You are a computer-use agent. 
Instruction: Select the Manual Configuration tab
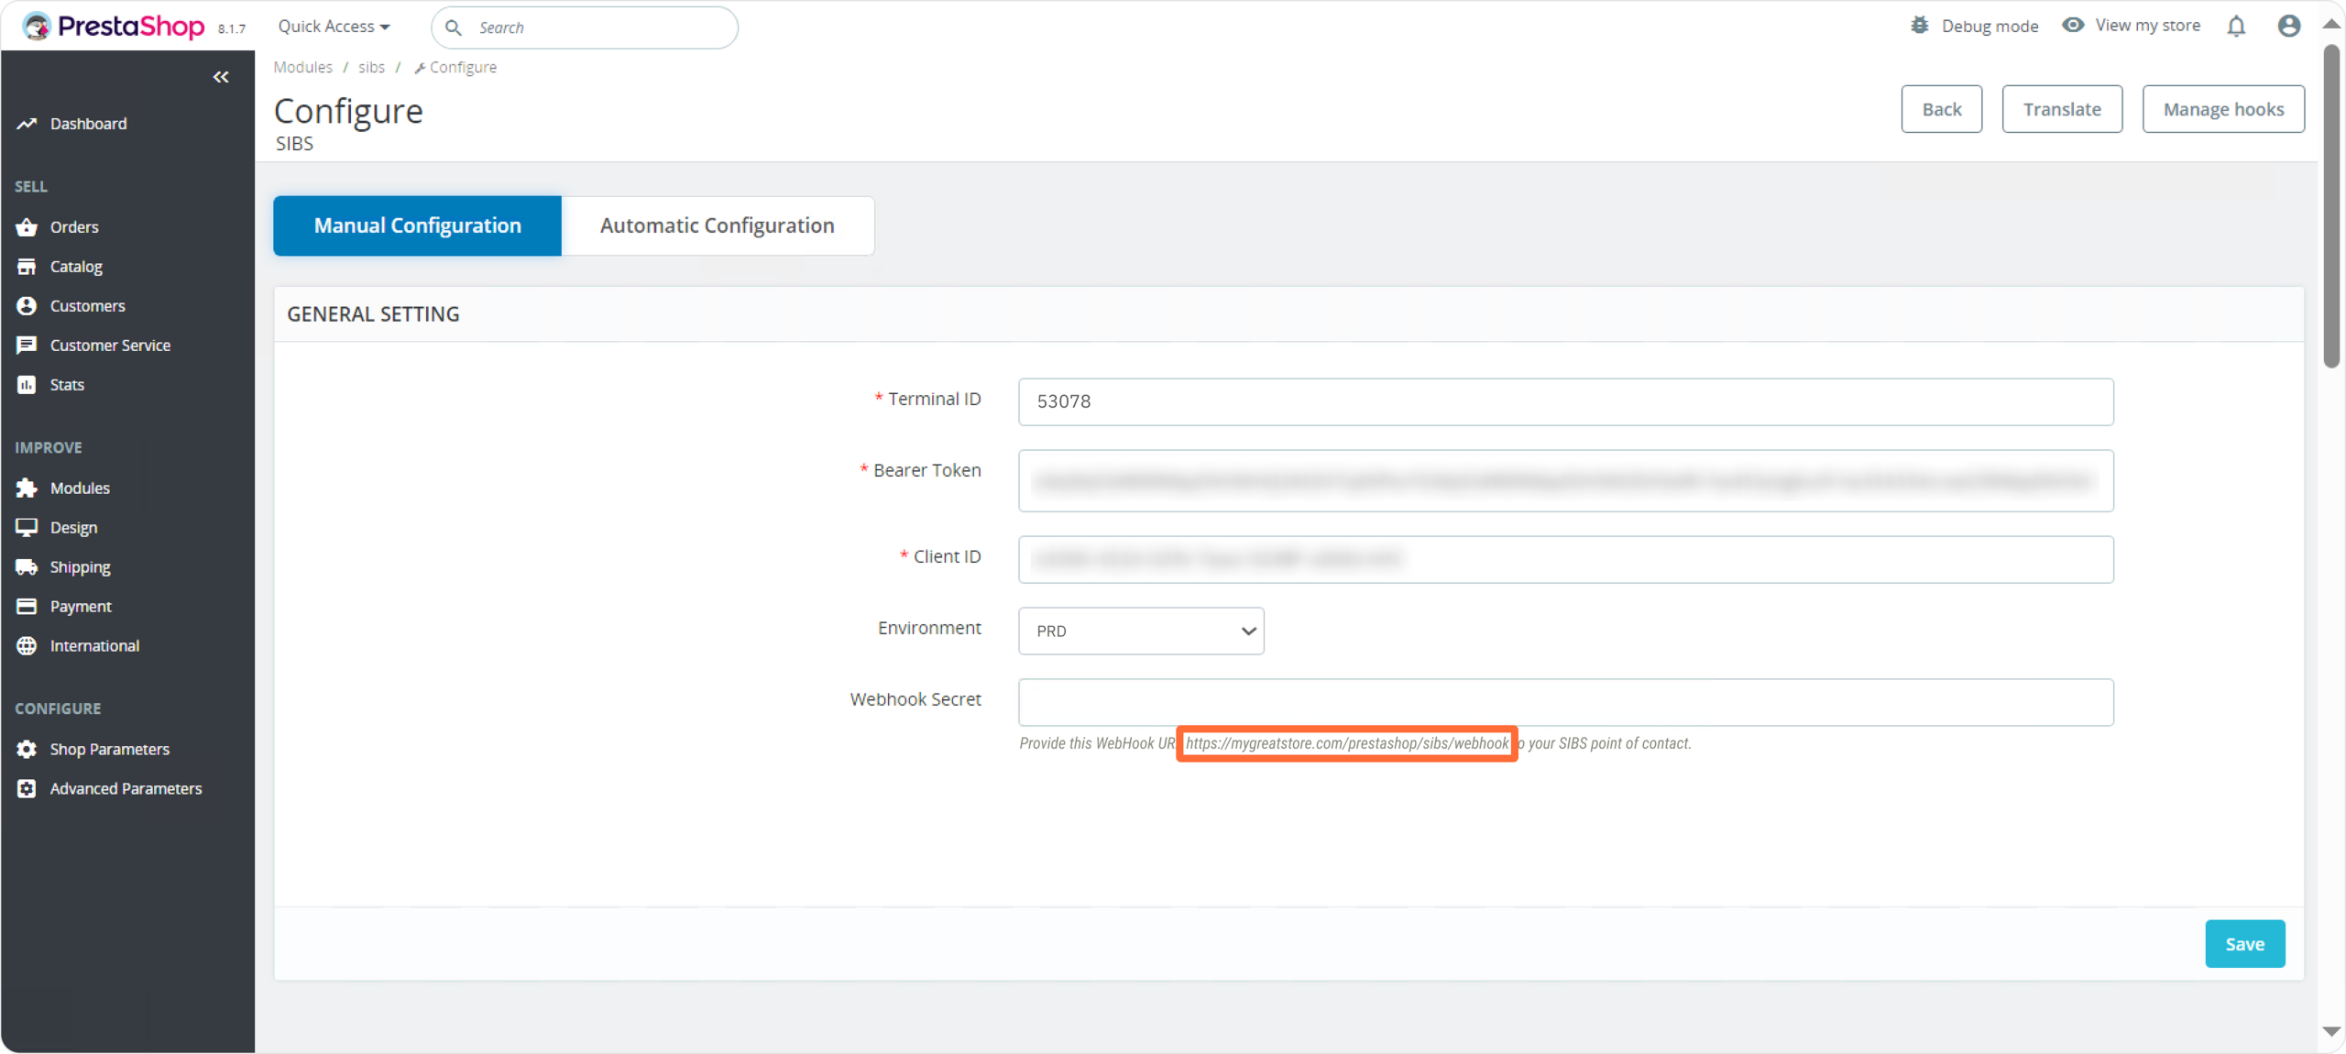(417, 225)
